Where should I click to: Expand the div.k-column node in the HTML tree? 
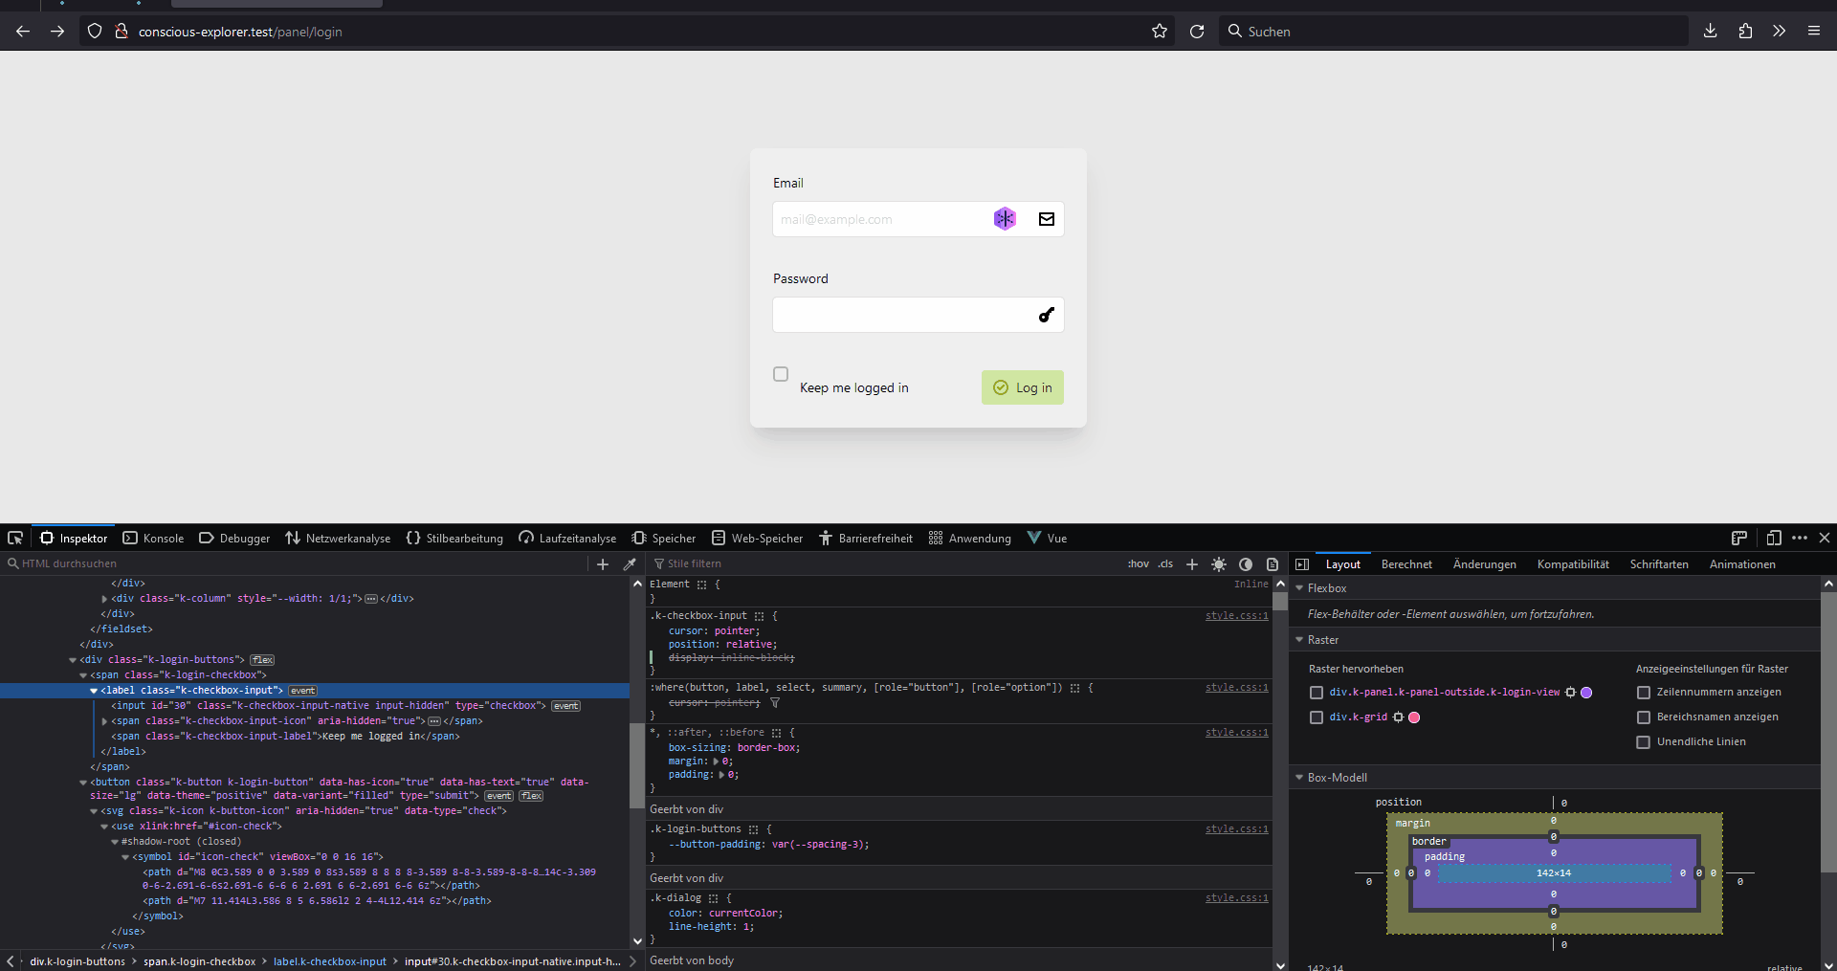(x=105, y=599)
